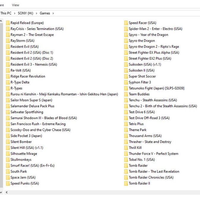Select the Sailor Moon Super S folder icon
This screenshot has height=200, width=200.
(8, 100)
